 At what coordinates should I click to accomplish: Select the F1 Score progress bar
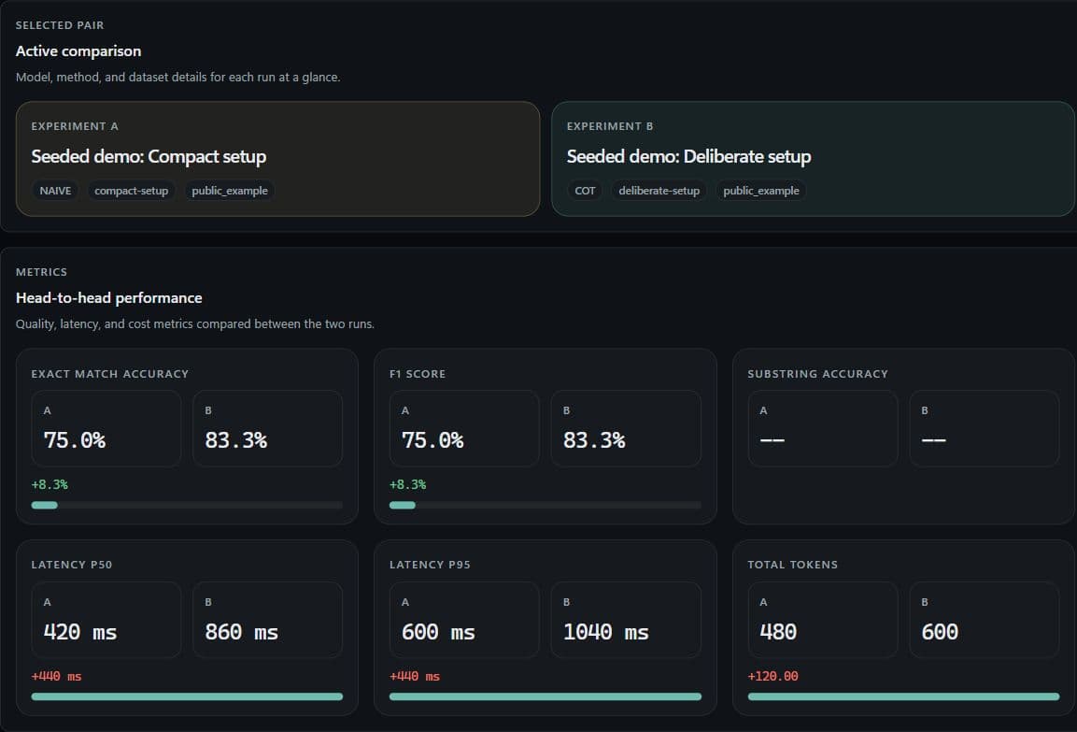click(x=546, y=505)
